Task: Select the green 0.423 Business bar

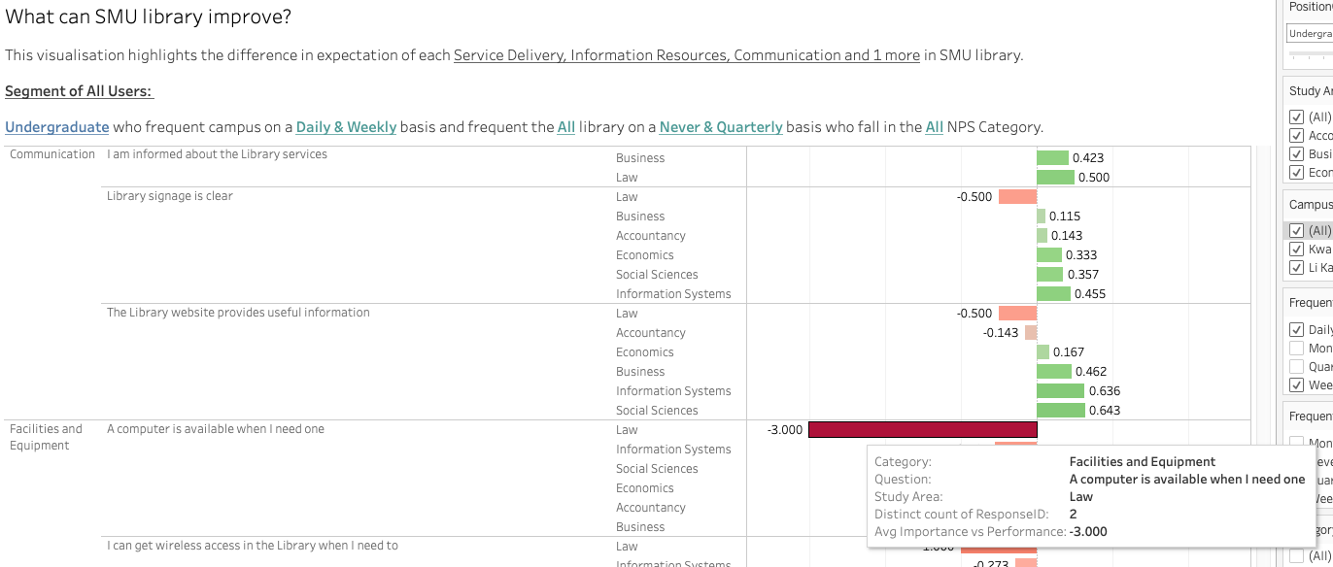Action: click(1052, 158)
